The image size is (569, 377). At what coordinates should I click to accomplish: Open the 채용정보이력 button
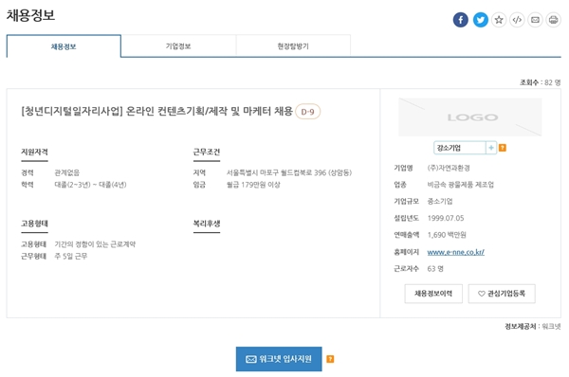coord(433,294)
